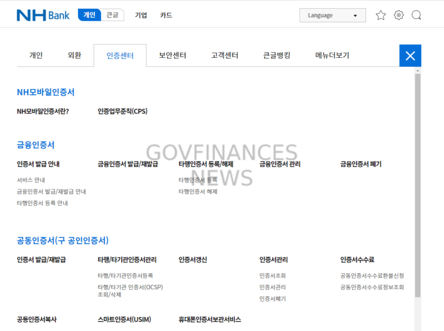The image size is (444, 331).
Task: Click the scrollbar up arrow
Action: click(x=417, y=70)
